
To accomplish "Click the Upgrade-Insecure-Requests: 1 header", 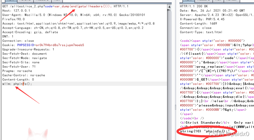I will 28,49.
